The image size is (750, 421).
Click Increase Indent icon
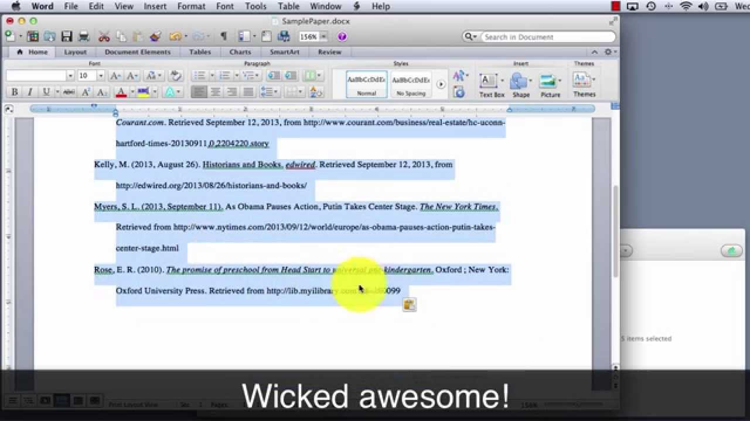[x=291, y=75]
